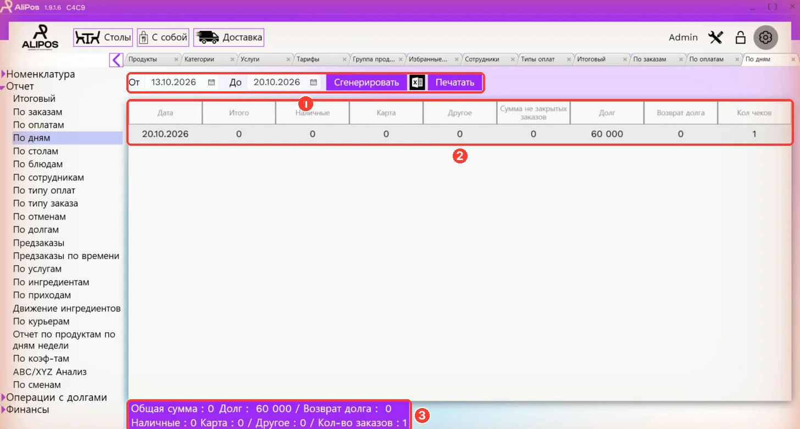
Task: Click the AliPos logo
Action: 40,37
